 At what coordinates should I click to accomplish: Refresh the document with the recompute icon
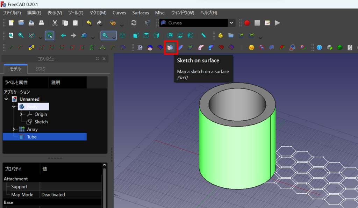pos(134,23)
